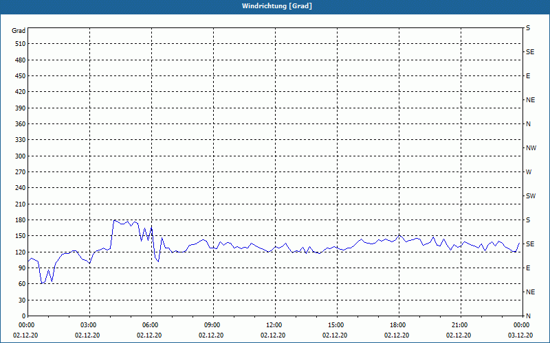The height and width of the screenshot is (343, 550).
Task: Select the 90 y-axis value
Action: [x=22, y=268]
